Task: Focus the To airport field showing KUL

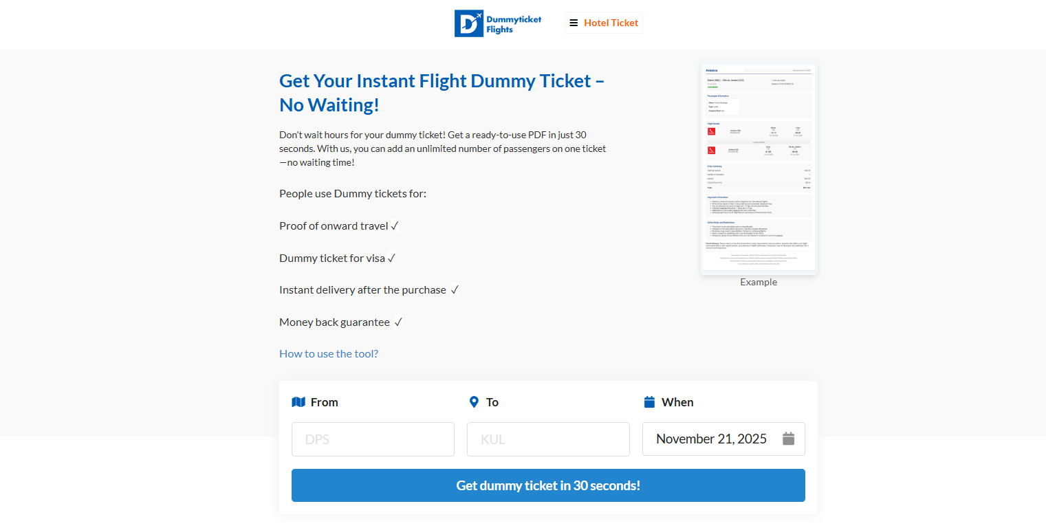Action: pyautogui.click(x=548, y=439)
